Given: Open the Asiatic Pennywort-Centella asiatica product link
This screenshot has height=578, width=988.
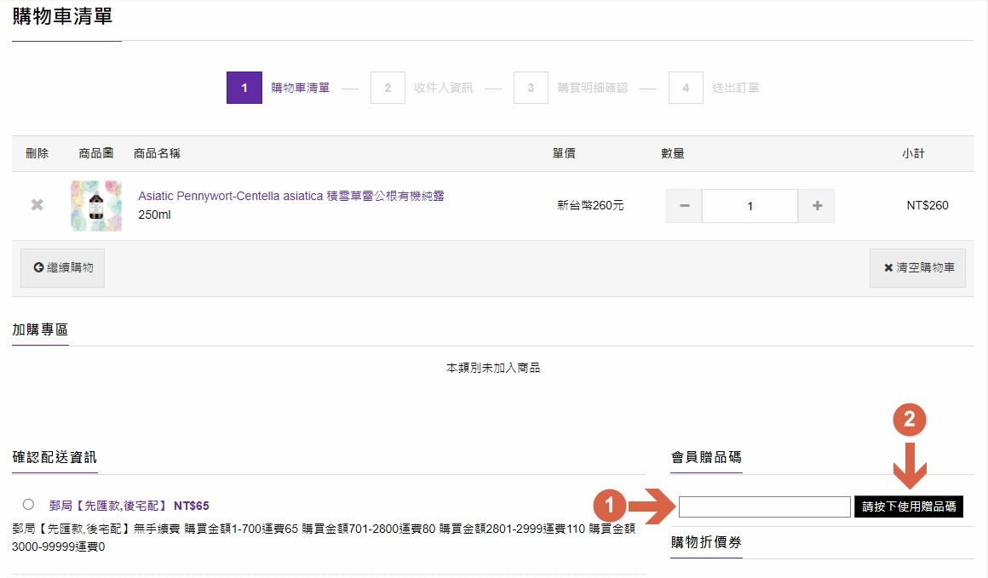Looking at the screenshot, I should tap(291, 196).
